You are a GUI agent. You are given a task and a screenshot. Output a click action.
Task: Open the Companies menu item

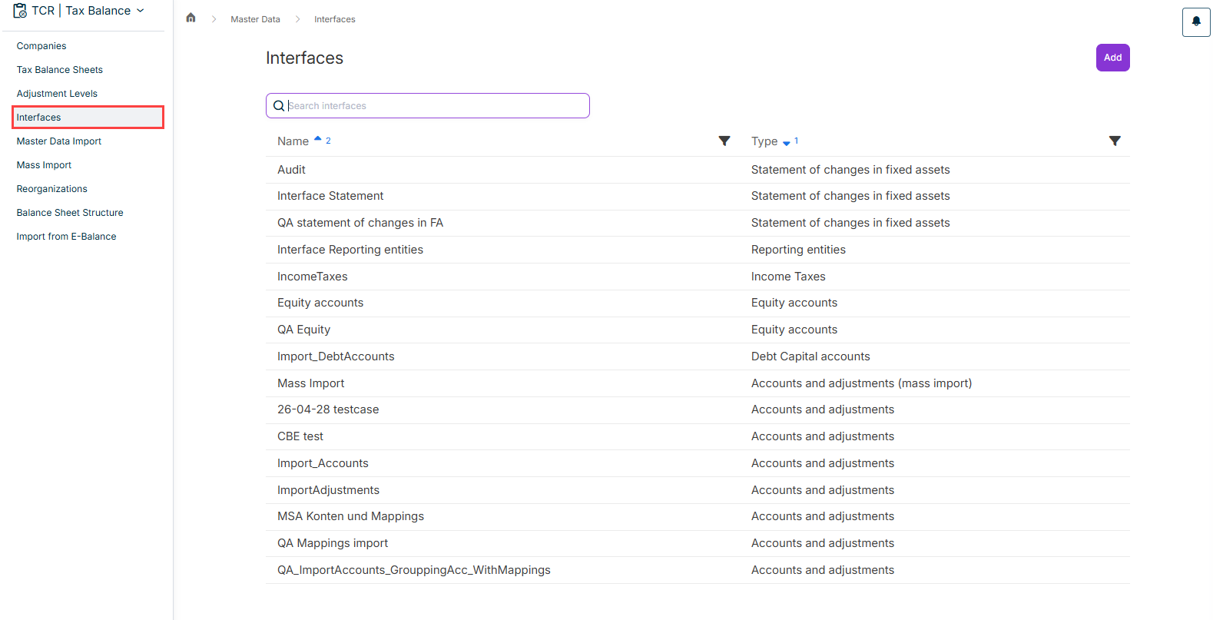tap(41, 46)
